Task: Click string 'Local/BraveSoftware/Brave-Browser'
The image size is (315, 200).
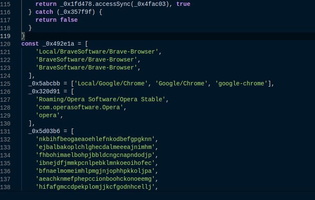Action: pyautogui.click(x=97, y=52)
